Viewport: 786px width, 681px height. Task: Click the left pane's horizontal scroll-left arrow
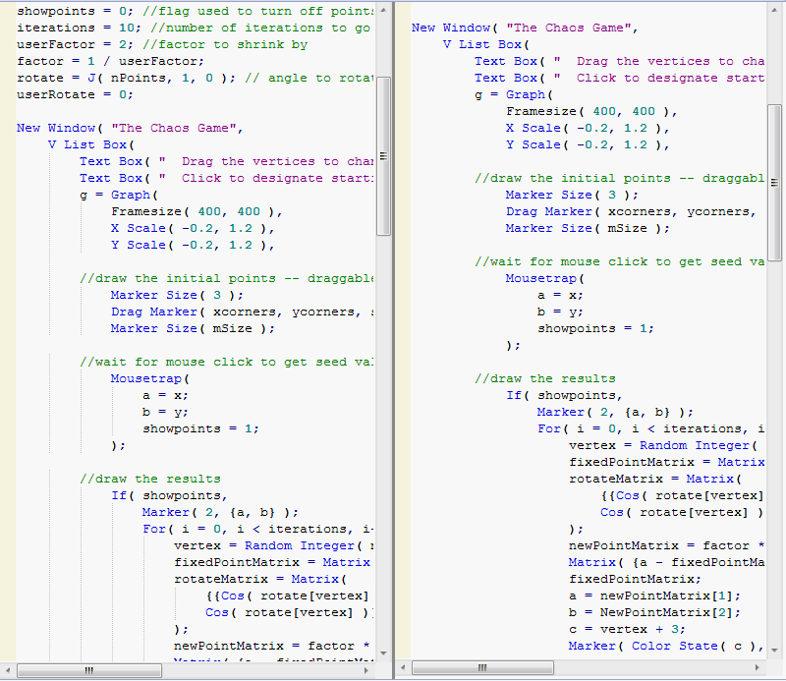click(8, 670)
